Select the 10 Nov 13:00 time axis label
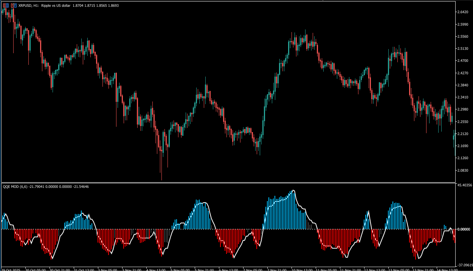This screenshot has height=272, width=473. click(x=302, y=270)
